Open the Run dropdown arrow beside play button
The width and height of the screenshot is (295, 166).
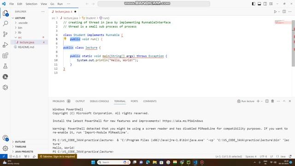pyautogui.click(x=279, y=12)
